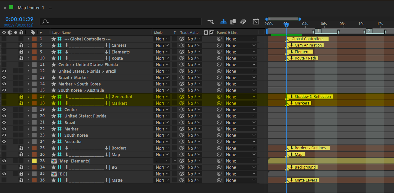Click the composition icon of Map_Elements layer
This screenshot has height=193, width=394.
pyautogui.click(x=54, y=161)
